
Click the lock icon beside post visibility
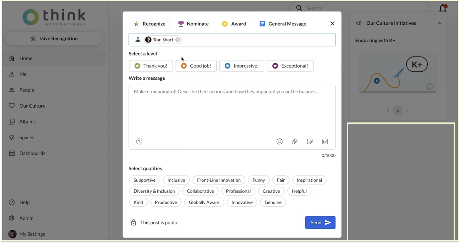[133, 222]
